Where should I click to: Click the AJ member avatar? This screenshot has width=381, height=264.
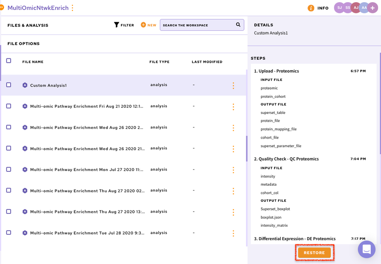coord(356,8)
